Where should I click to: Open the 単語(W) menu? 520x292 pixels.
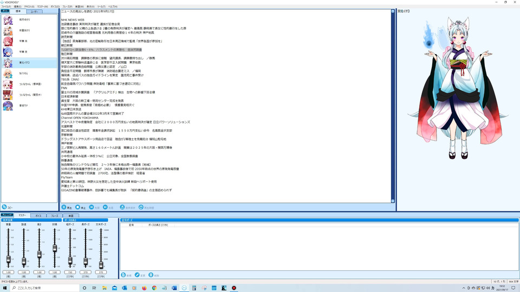(79, 6)
